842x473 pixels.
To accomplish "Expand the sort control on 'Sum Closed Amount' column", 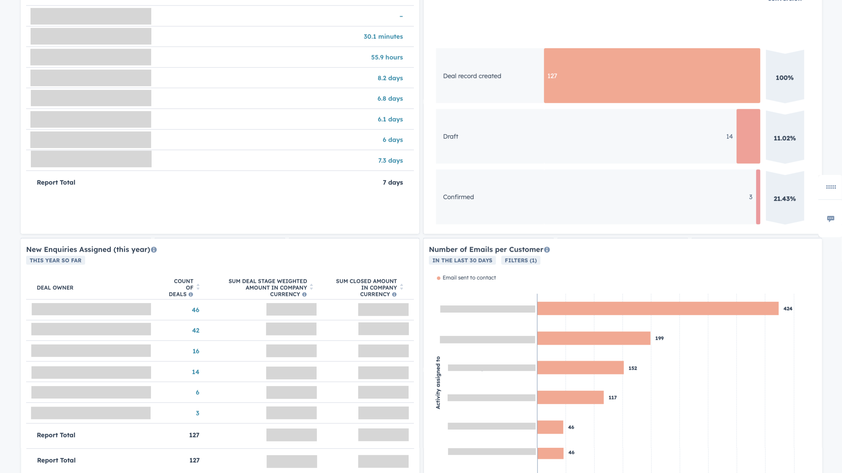I will (x=403, y=287).
